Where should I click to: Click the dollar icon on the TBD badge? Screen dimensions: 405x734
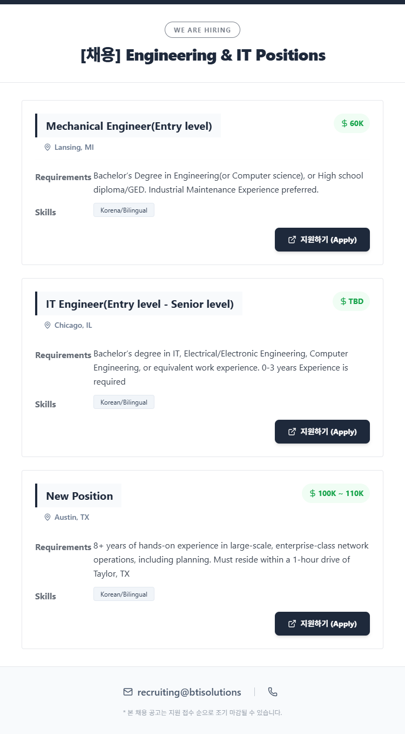[343, 301]
